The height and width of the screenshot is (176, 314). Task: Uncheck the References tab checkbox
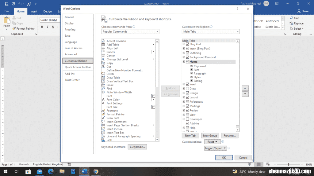coord(187,101)
